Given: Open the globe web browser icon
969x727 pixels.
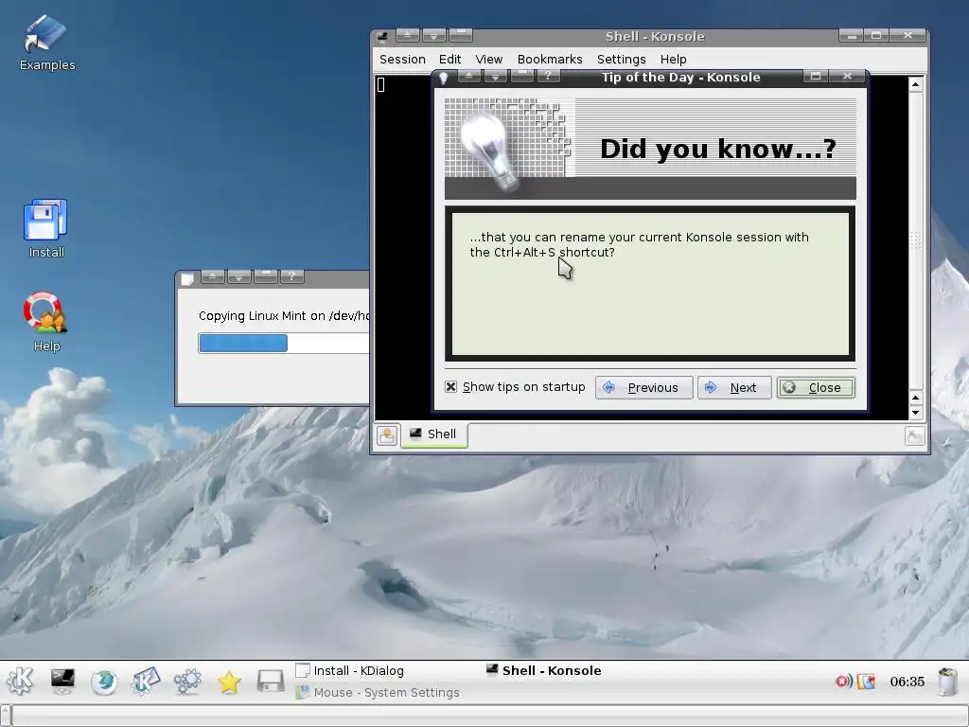Looking at the screenshot, I should [x=104, y=682].
